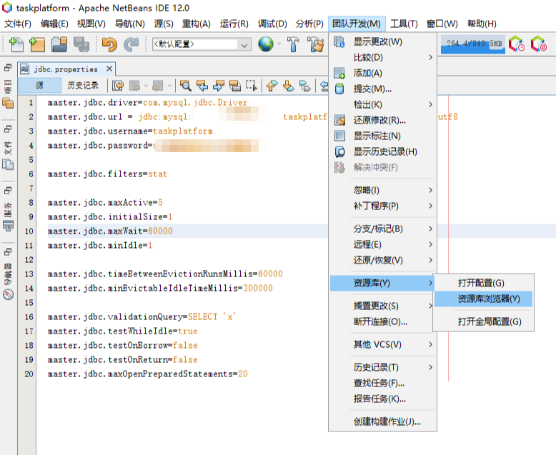Choose 显示历史记录(H) menu entry
Screen dimensions: 556x455
pyautogui.click(x=382, y=151)
